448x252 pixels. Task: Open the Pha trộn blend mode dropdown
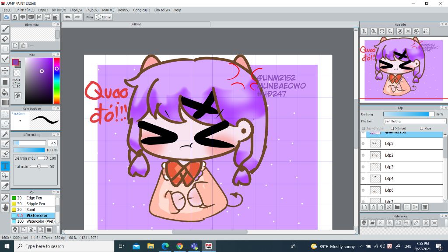(415, 121)
